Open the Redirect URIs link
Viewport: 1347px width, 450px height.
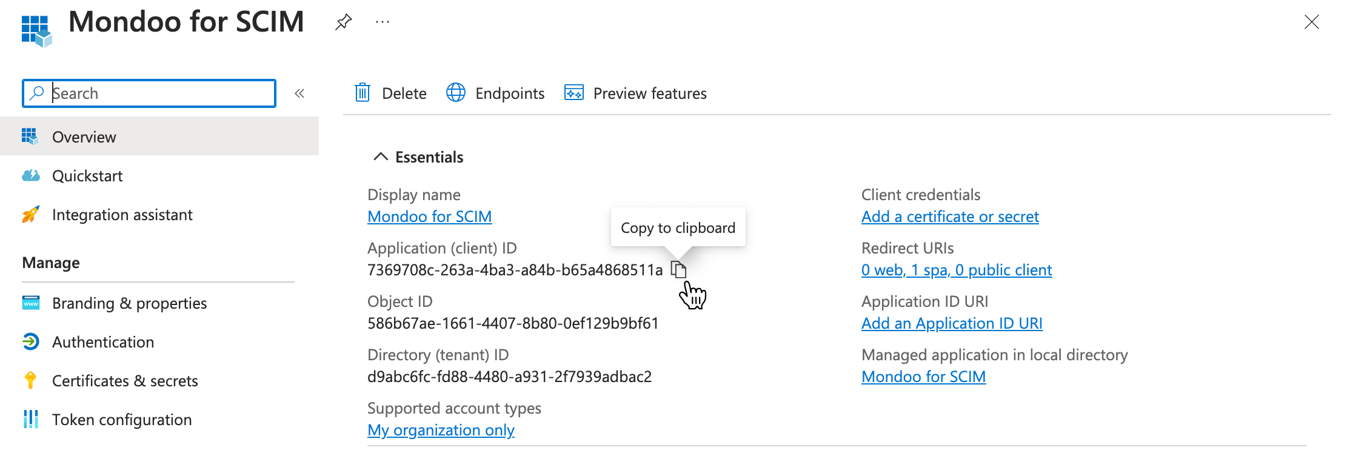click(x=956, y=270)
